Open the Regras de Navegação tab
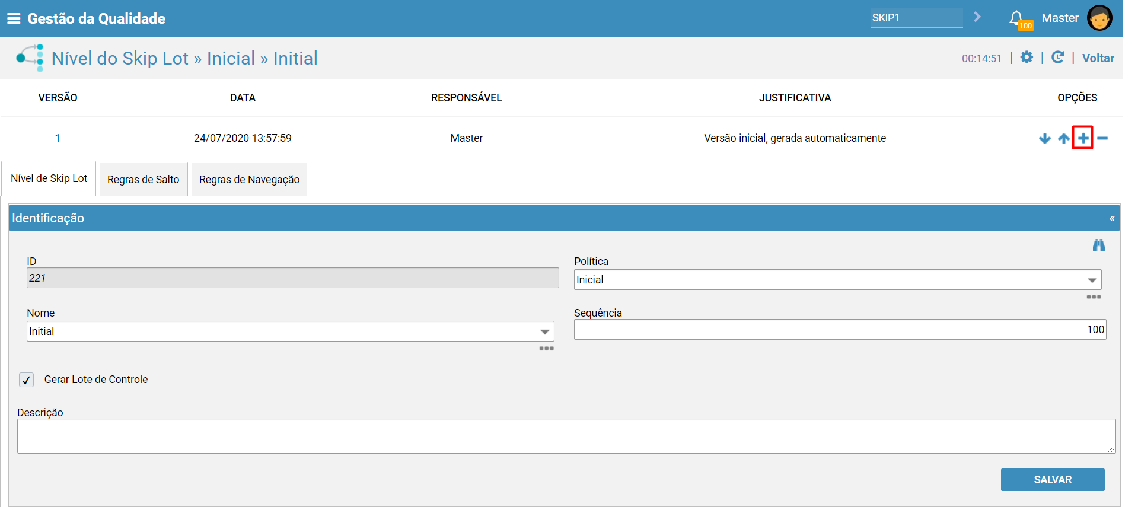 (249, 179)
